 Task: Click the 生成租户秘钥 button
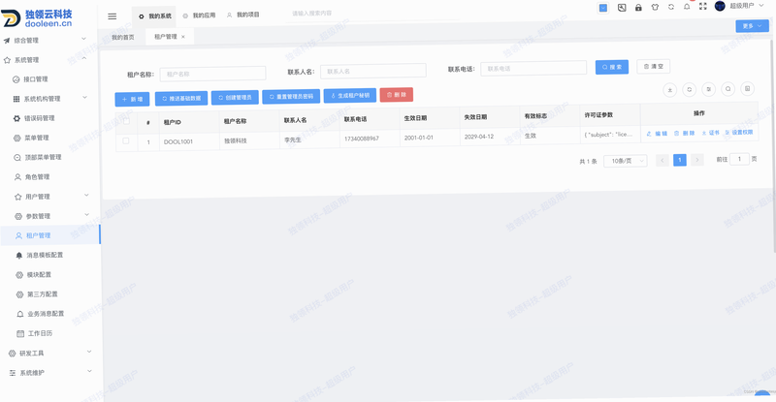click(350, 96)
